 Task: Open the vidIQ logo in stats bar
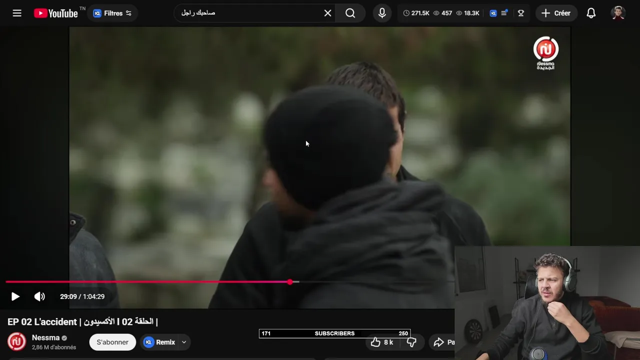click(x=493, y=13)
